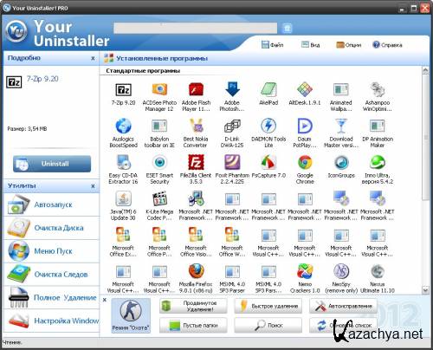Open Полное Удаление utility
The image size is (433, 350).
tap(51, 297)
